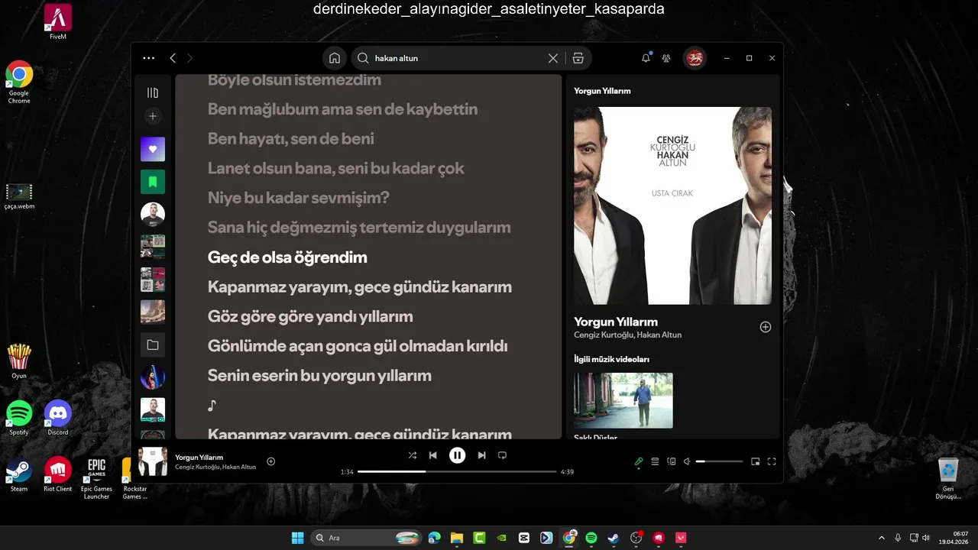This screenshot has width=978, height=550.
Task: Jump to lyric 'Geç de olsa öğrendim'
Action: (287, 257)
